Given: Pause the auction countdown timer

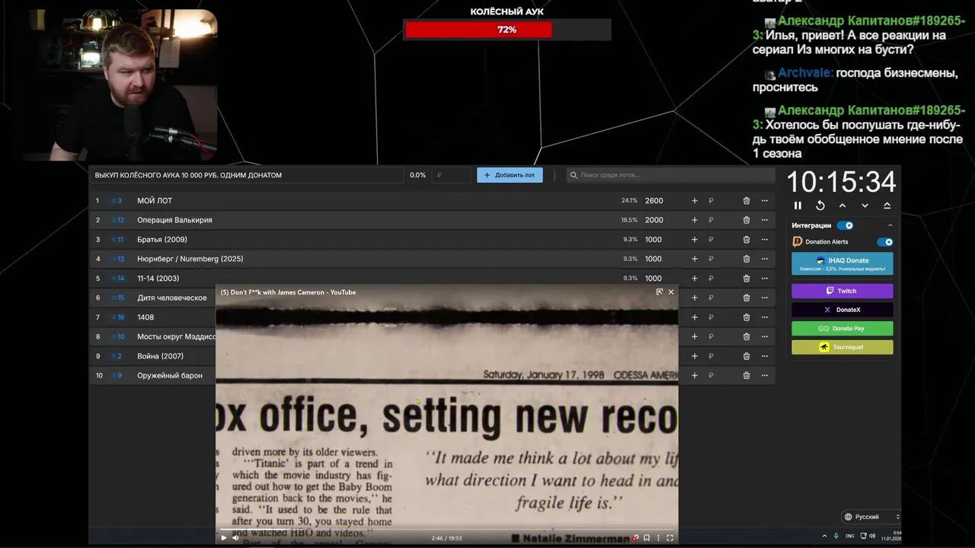Looking at the screenshot, I should click(798, 205).
